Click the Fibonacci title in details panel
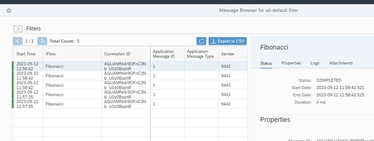 click(x=274, y=47)
